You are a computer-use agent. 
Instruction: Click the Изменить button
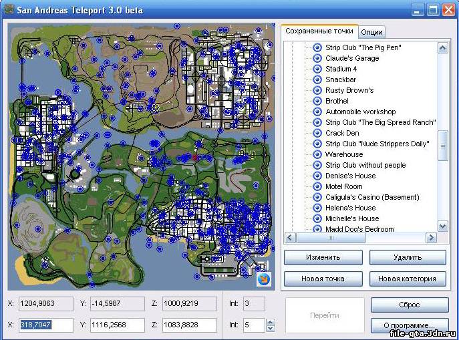point(323,257)
